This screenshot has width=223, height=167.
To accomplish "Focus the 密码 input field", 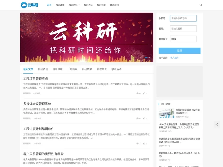I will point(183,29).
